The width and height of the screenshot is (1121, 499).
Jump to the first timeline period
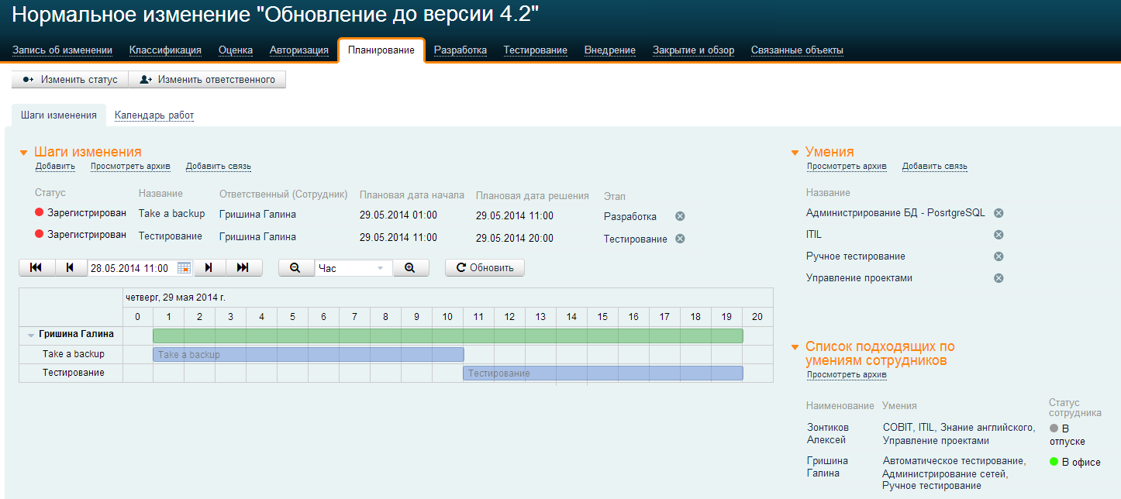pyautogui.click(x=36, y=268)
